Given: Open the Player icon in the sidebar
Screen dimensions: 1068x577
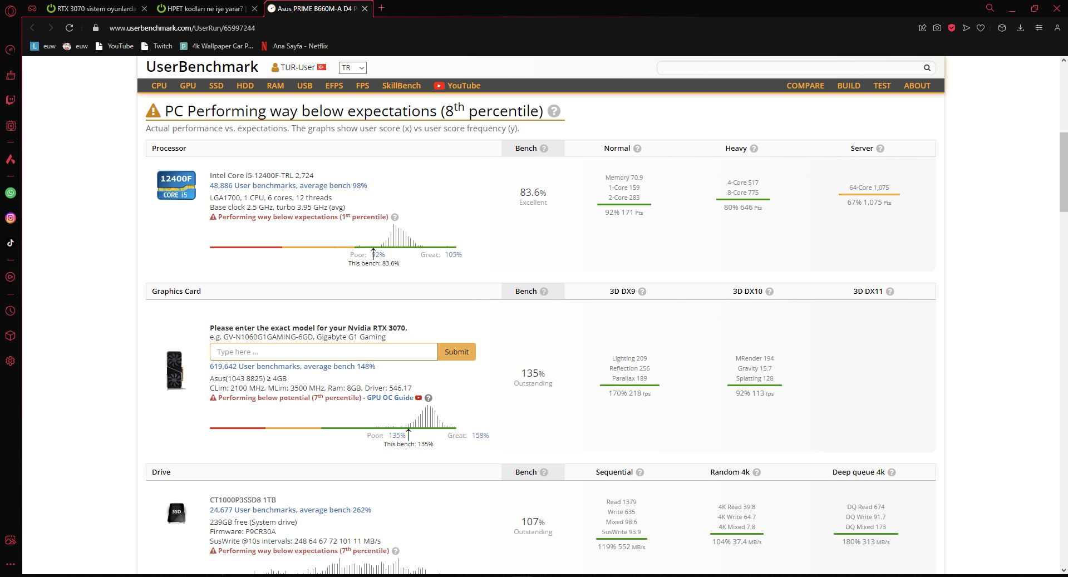Looking at the screenshot, I should pyautogui.click(x=11, y=277).
